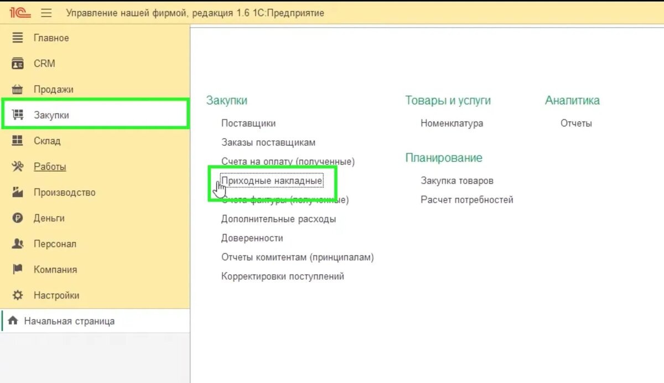Open Приходные накладные
This screenshot has height=383, width=664.
pos(271,181)
